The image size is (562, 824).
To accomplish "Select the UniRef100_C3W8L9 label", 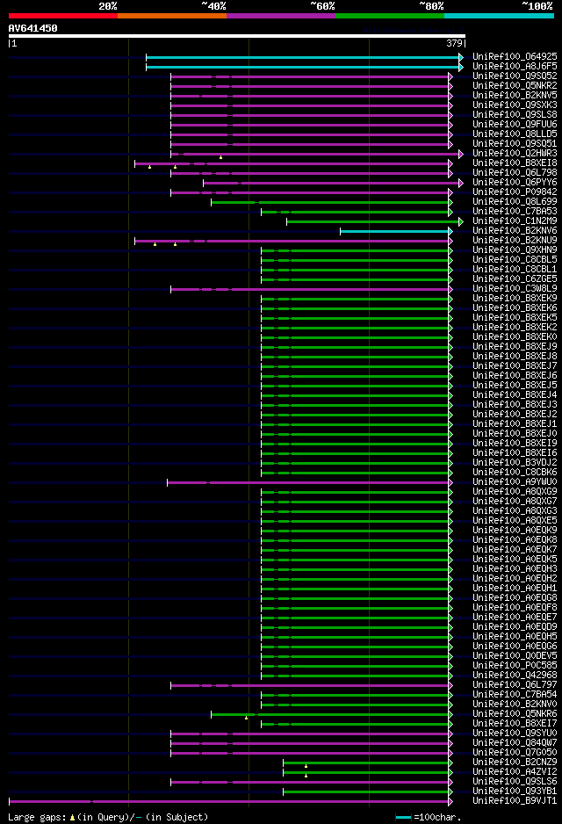I will 515,288.
